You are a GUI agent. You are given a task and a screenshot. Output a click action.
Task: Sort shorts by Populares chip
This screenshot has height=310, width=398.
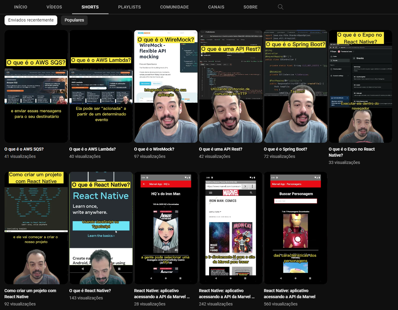point(74,20)
